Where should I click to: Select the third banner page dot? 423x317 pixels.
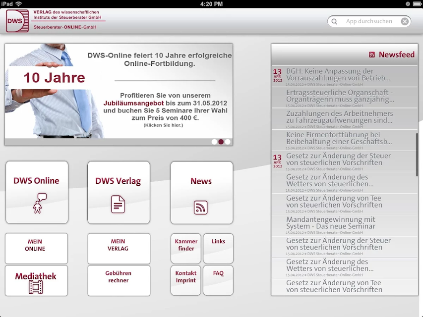[x=228, y=142]
